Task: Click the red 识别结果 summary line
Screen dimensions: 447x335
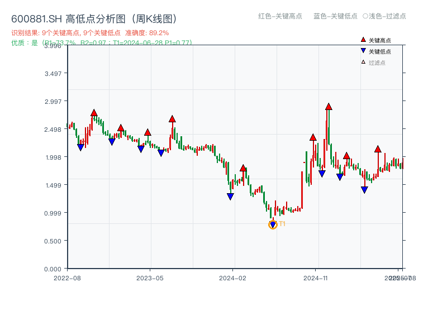Action: [x=89, y=33]
